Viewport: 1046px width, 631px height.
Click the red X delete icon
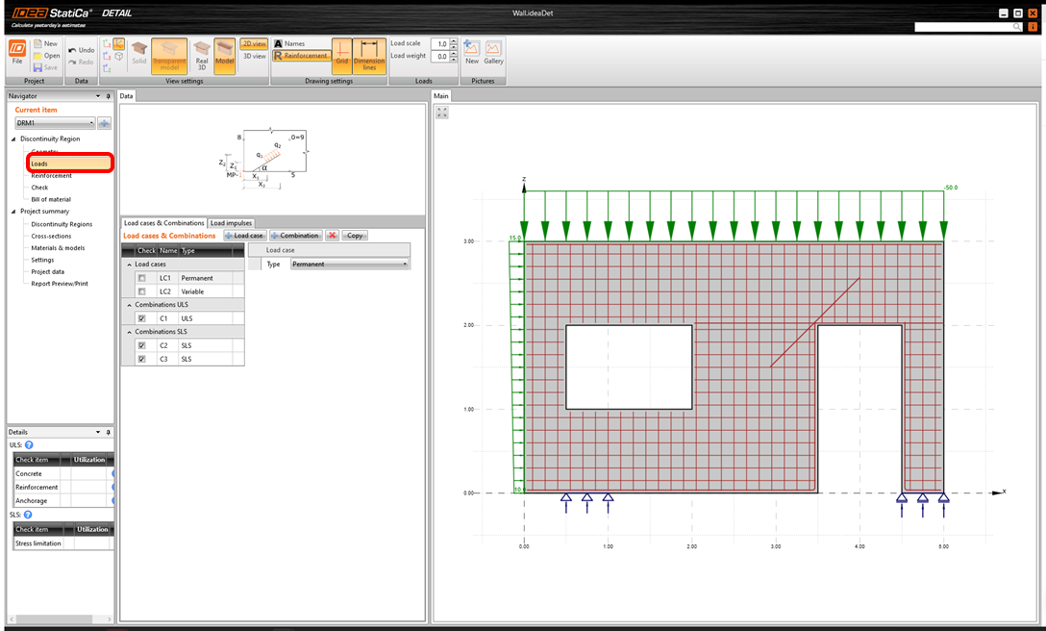tap(332, 236)
